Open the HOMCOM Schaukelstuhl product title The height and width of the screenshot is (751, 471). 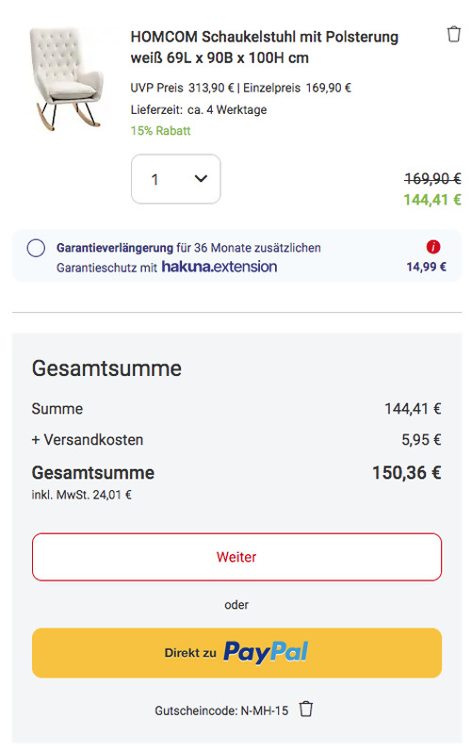tap(264, 47)
